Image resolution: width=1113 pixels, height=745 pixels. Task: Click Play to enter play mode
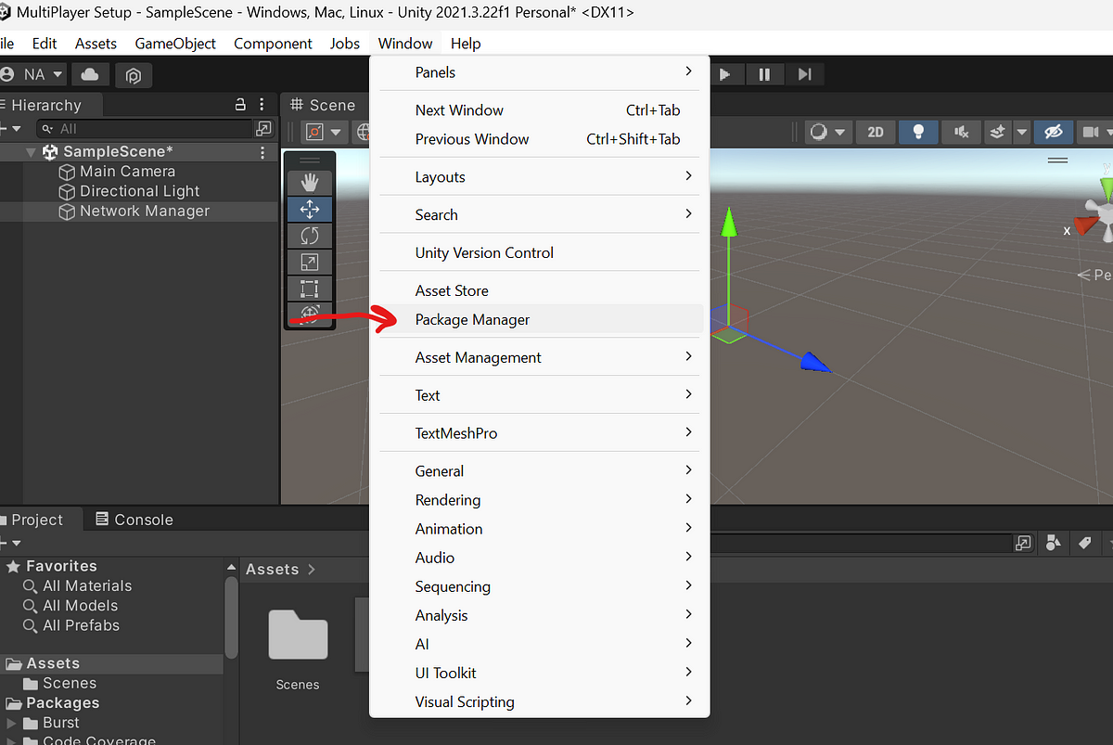pyautogui.click(x=725, y=74)
